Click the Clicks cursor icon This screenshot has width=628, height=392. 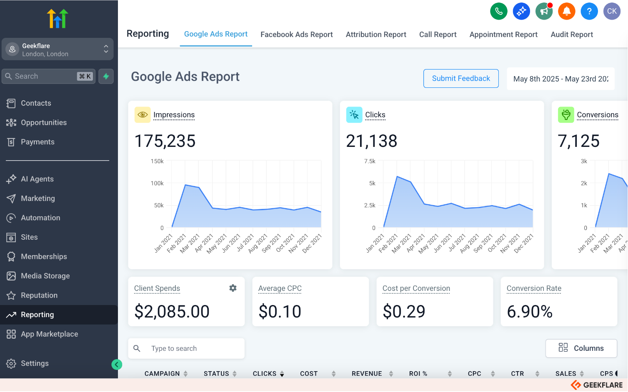354,115
